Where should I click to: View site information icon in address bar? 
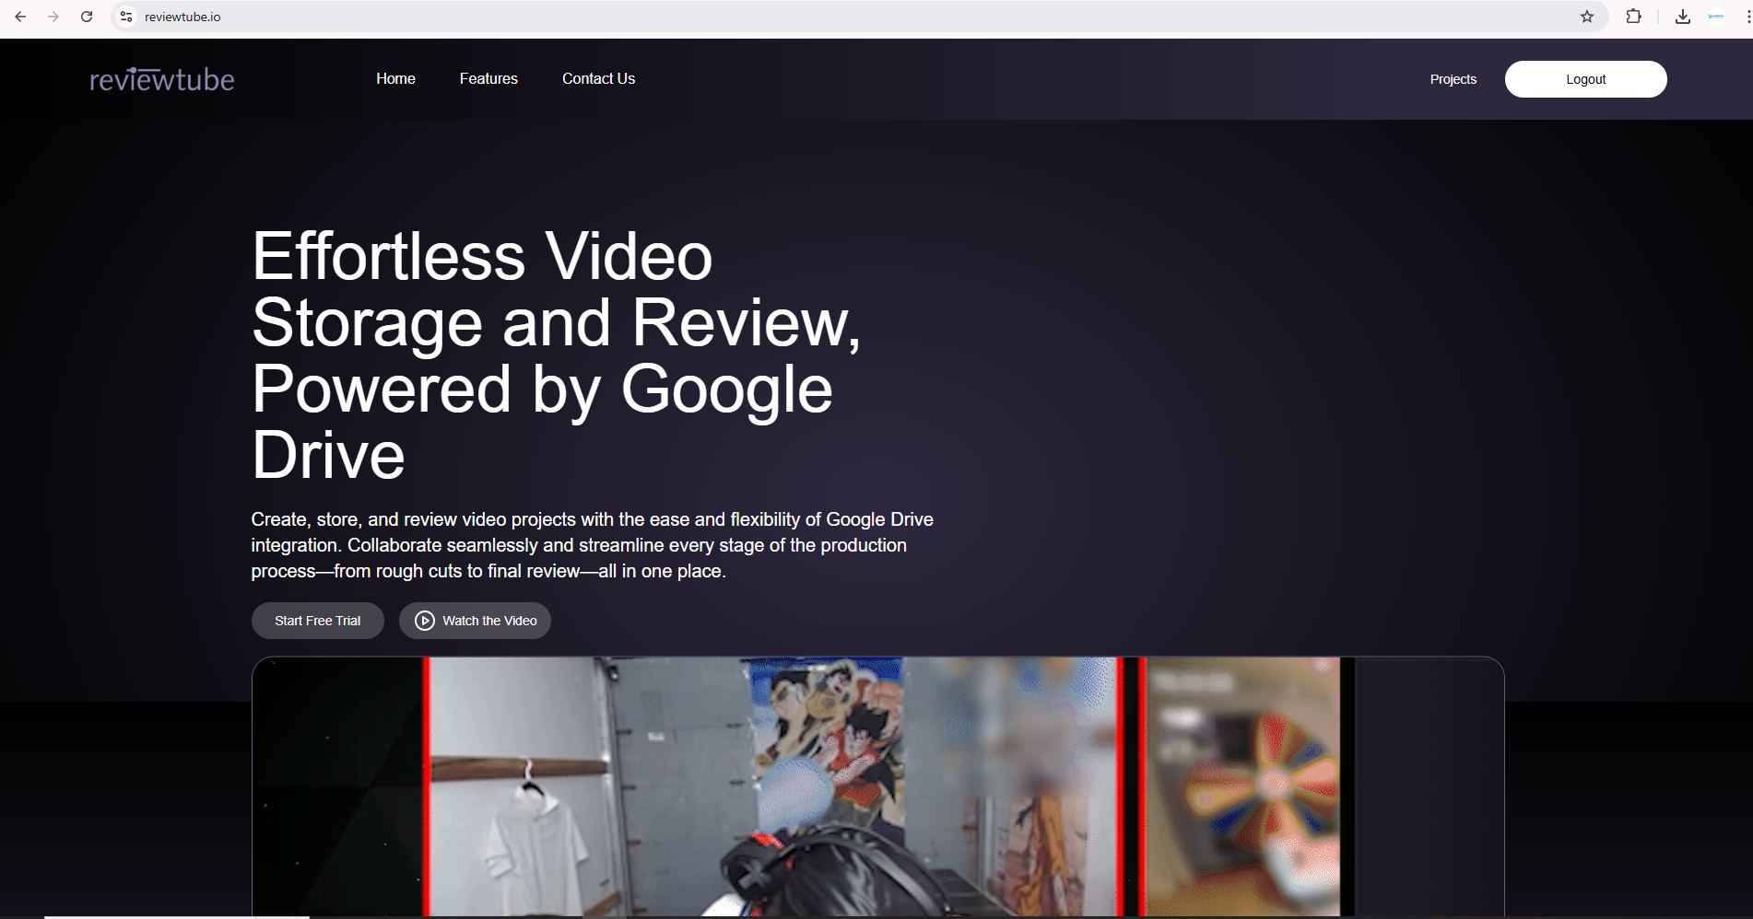pyautogui.click(x=124, y=16)
